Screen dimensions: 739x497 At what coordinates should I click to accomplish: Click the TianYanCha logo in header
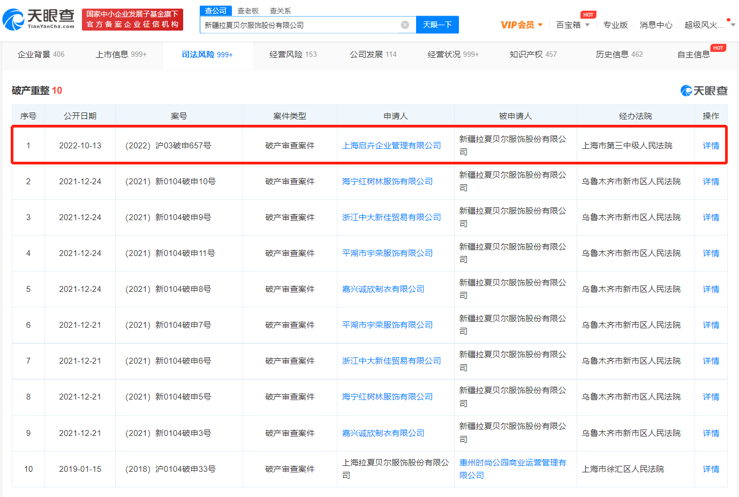click(x=39, y=19)
